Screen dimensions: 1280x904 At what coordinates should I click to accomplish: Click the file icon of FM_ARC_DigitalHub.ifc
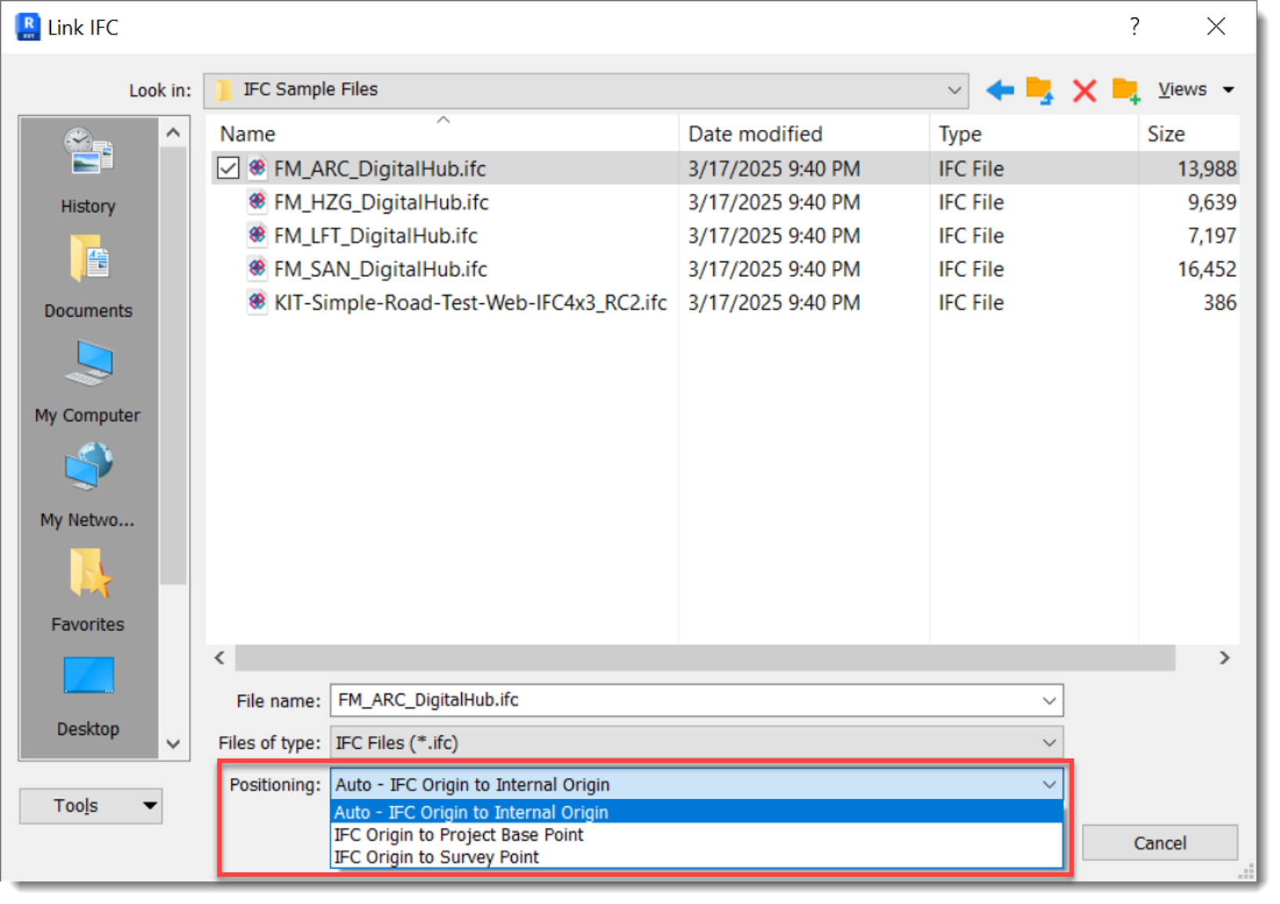257,168
